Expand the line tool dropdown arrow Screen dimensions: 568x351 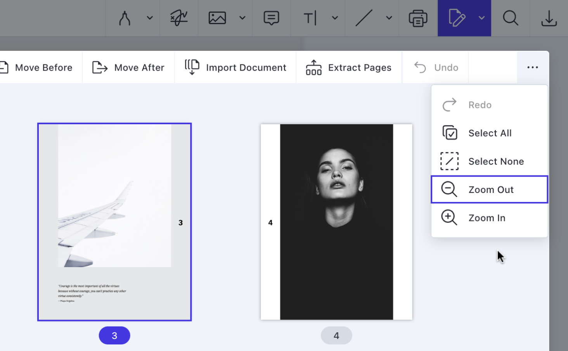tap(389, 18)
